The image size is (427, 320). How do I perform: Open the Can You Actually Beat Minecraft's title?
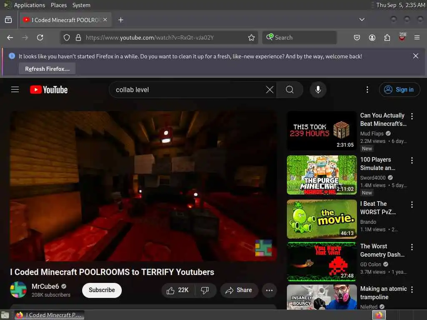[384, 120]
